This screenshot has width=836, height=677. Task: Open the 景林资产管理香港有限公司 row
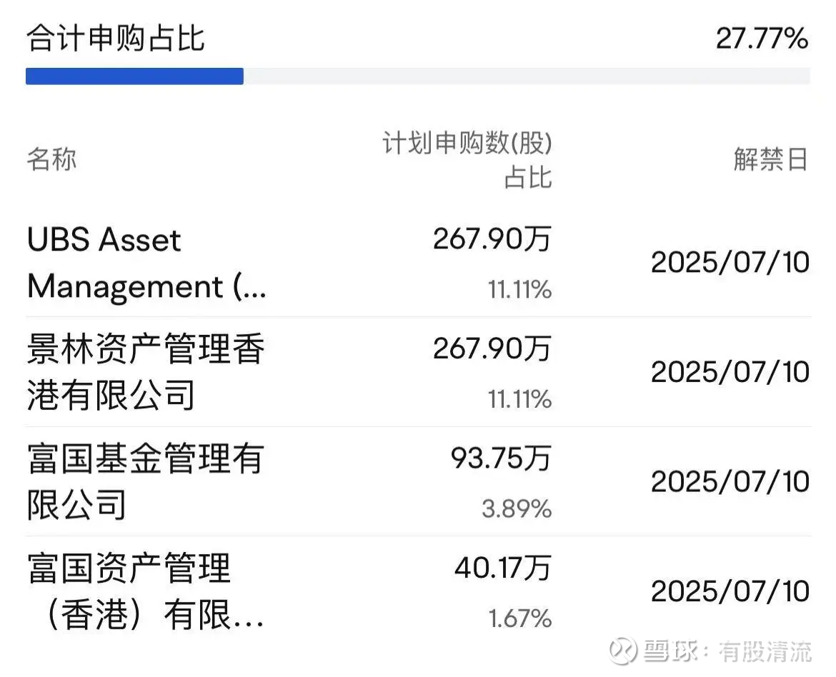(418, 372)
